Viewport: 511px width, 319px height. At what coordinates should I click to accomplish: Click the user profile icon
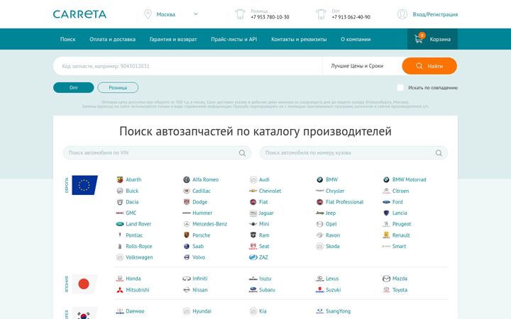pyautogui.click(x=402, y=14)
